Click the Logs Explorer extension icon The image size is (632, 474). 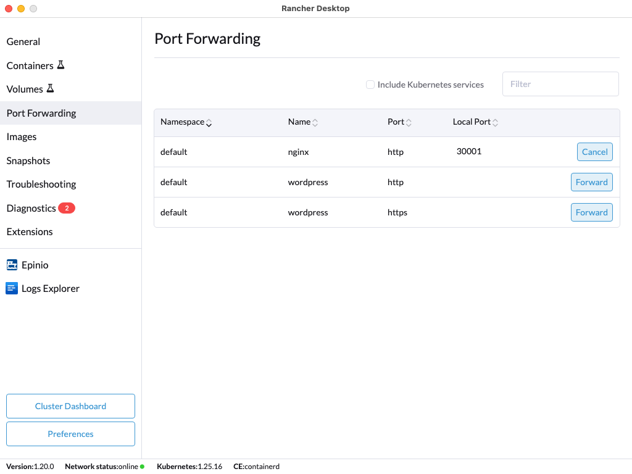[12, 289]
